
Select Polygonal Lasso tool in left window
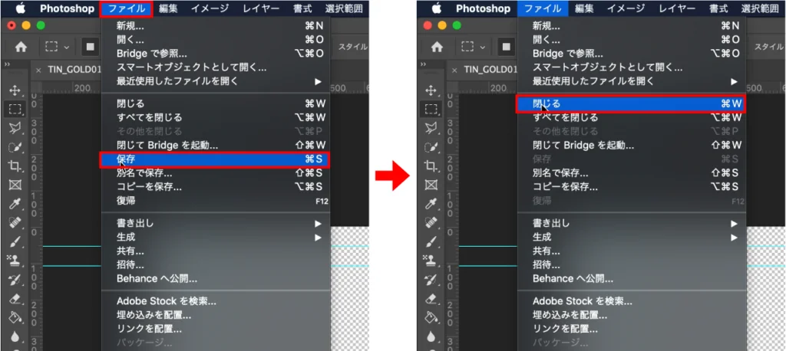pos(15,128)
